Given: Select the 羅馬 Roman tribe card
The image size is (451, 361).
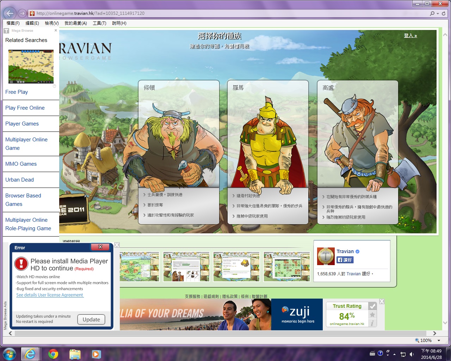Looking at the screenshot, I should (x=268, y=152).
